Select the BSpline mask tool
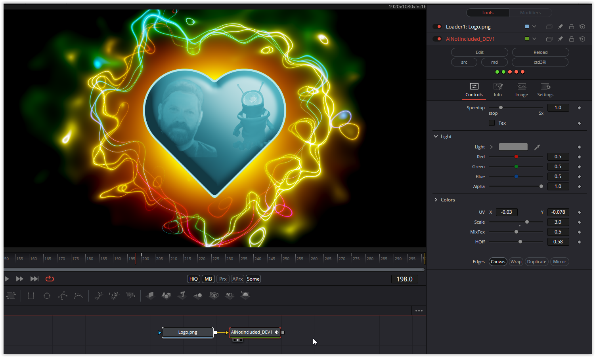The height and width of the screenshot is (357, 595). [x=78, y=295]
